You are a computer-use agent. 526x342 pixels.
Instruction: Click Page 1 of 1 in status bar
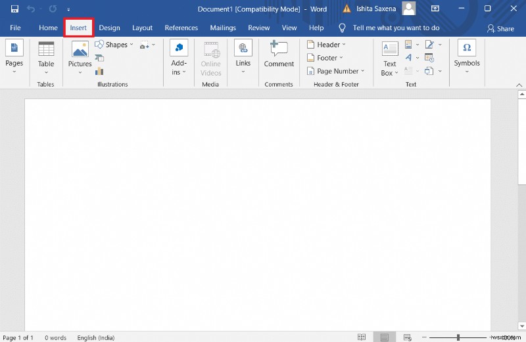(18, 337)
